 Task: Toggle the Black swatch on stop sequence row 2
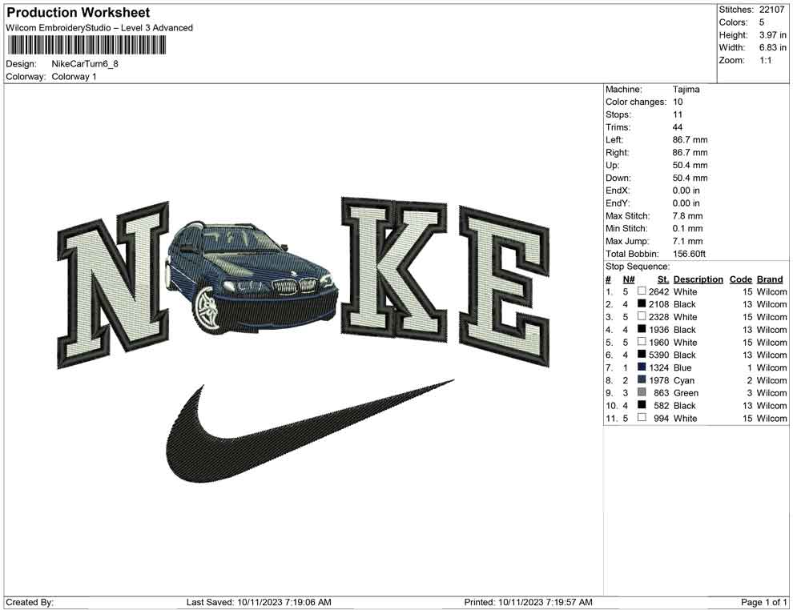(x=641, y=304)
